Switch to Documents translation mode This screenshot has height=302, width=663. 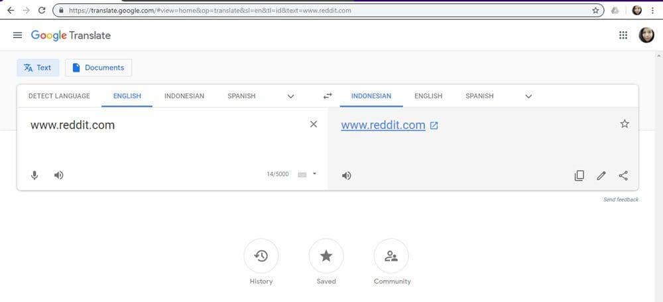click(98, 68)
